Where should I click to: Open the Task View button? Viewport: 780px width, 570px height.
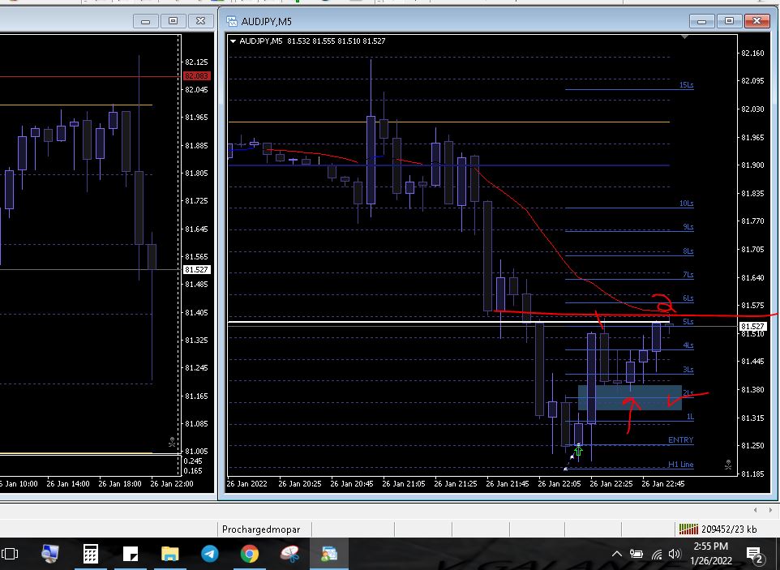(11, 555)
